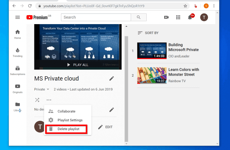Click the PLAY ALL button
The width and height of the screenshot is (230, 150).
[x=78, y=65]
